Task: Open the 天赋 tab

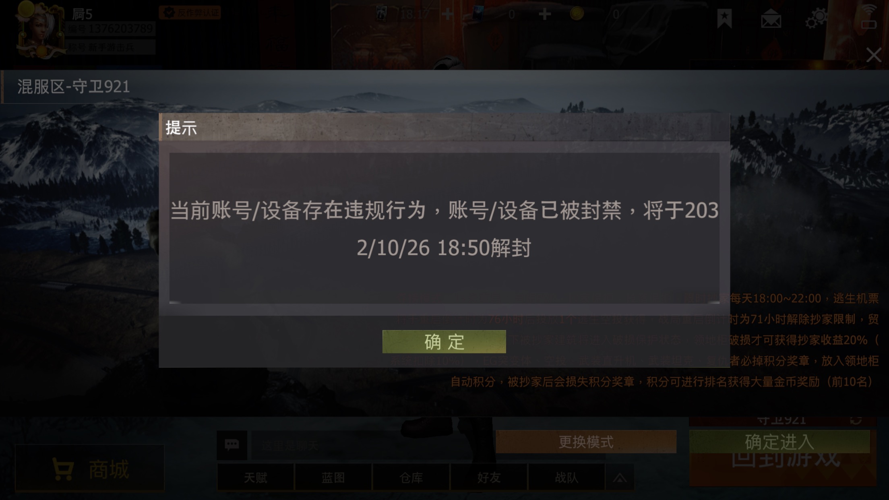Action: pos(255,477)
